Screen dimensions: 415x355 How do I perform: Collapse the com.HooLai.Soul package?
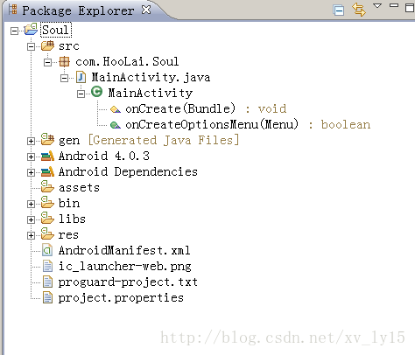pyautogui.click(x=47, y=62)
